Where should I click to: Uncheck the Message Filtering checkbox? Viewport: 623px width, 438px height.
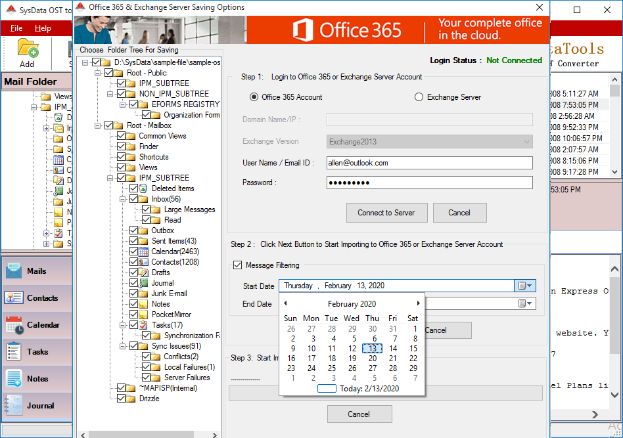point(238,265)
